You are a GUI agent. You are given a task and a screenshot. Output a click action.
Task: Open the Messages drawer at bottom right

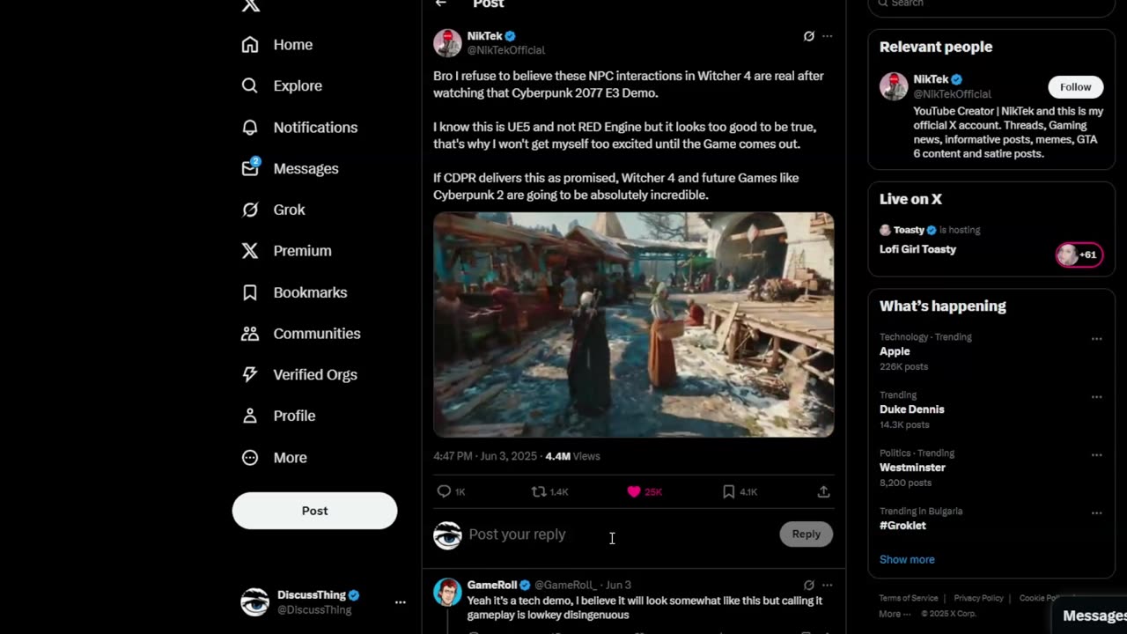coord(1090,616)
